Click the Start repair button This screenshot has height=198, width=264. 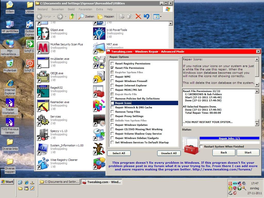coord(248,152)
